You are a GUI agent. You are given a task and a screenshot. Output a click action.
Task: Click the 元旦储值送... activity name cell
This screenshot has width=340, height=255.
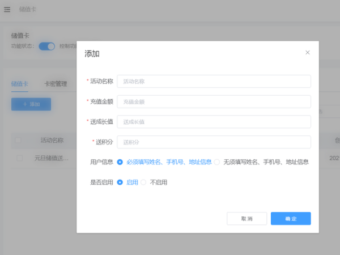click(x=52, y=158)
